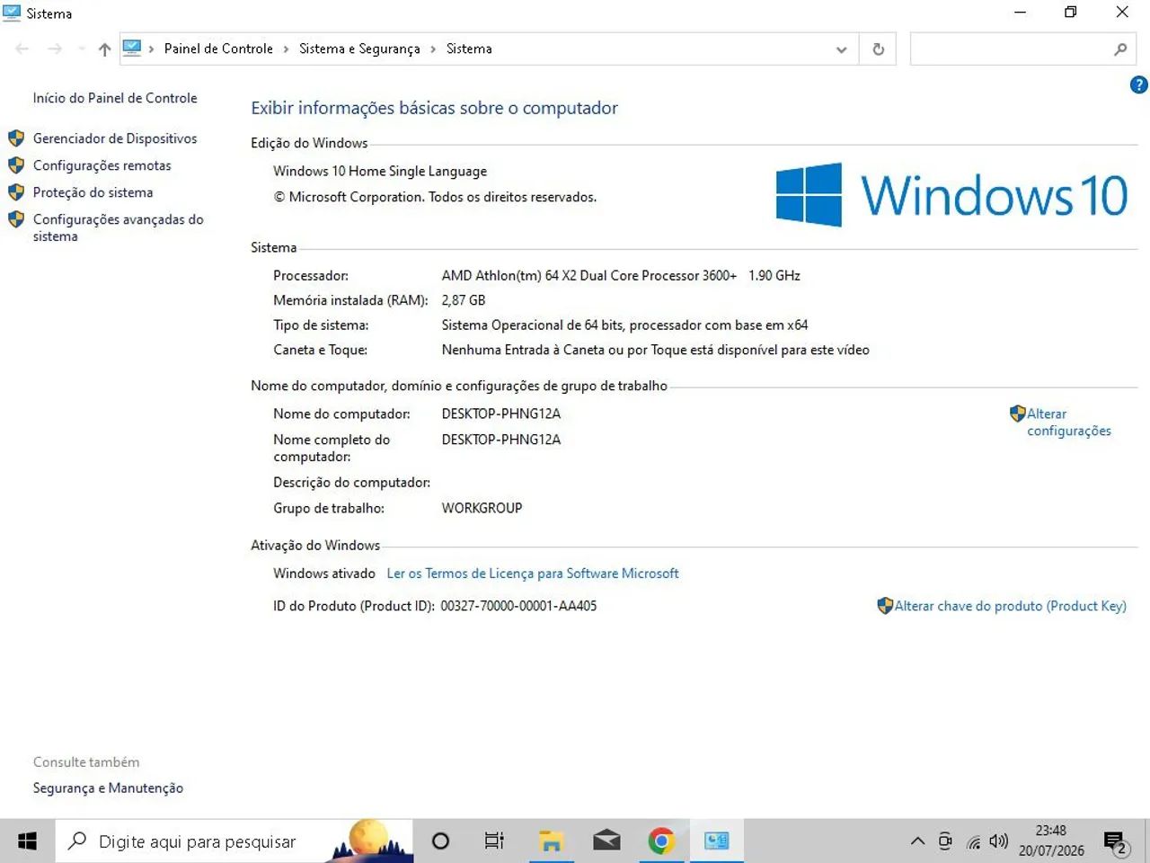The height and width of the screenshot is (863, 1150).
Task: Open the help question mark icon
Action: coord(1138,85)
